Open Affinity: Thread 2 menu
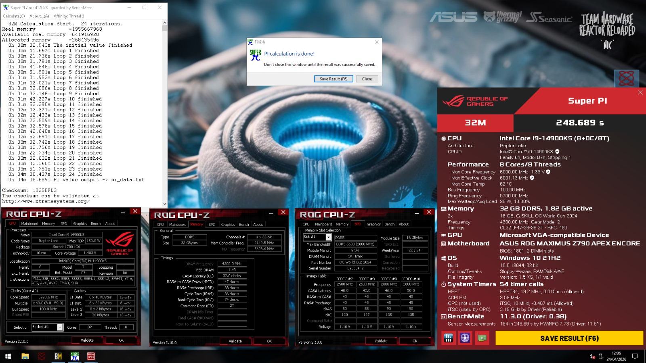This screenshot has height=363, width=646. point(69,16)
